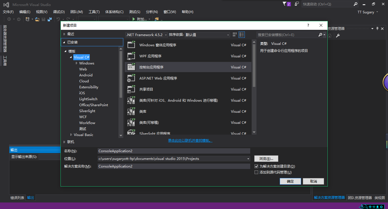Select the 类库(可移植) template icon

click(x=131, y=122)
